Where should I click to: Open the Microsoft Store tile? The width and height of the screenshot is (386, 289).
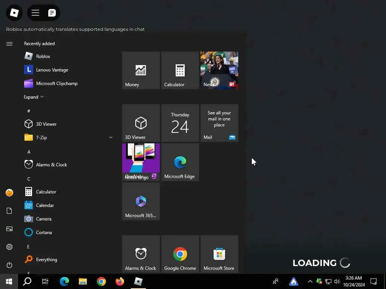219,254
